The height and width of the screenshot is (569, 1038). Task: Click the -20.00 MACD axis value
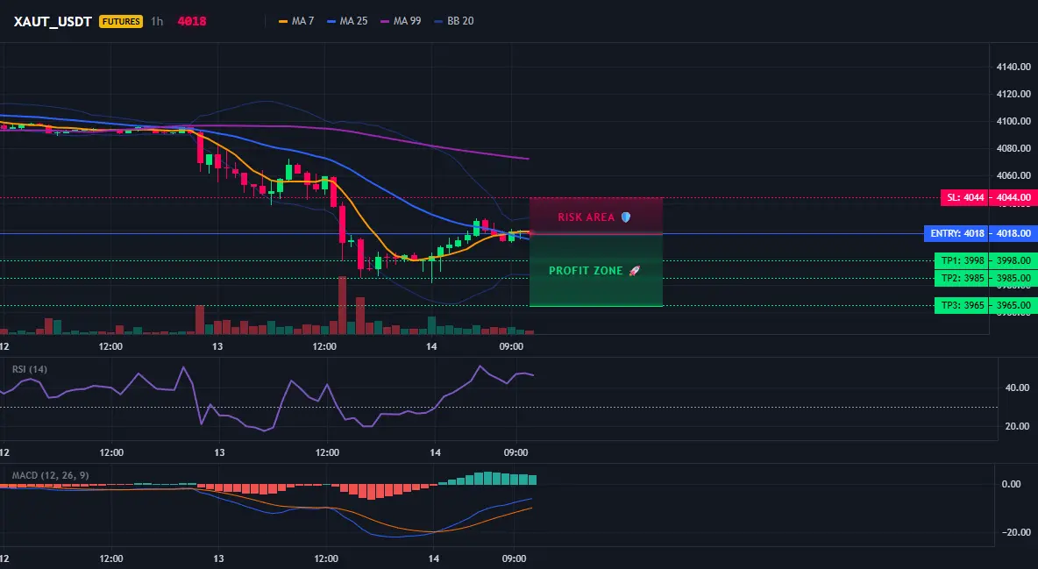click(x=1014, y=532)
